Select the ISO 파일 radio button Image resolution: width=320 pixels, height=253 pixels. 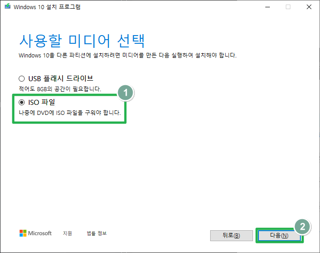click(21, 103)
